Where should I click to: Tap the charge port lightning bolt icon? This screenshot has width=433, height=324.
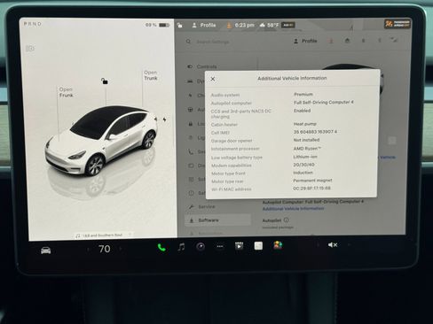[164, 120]
